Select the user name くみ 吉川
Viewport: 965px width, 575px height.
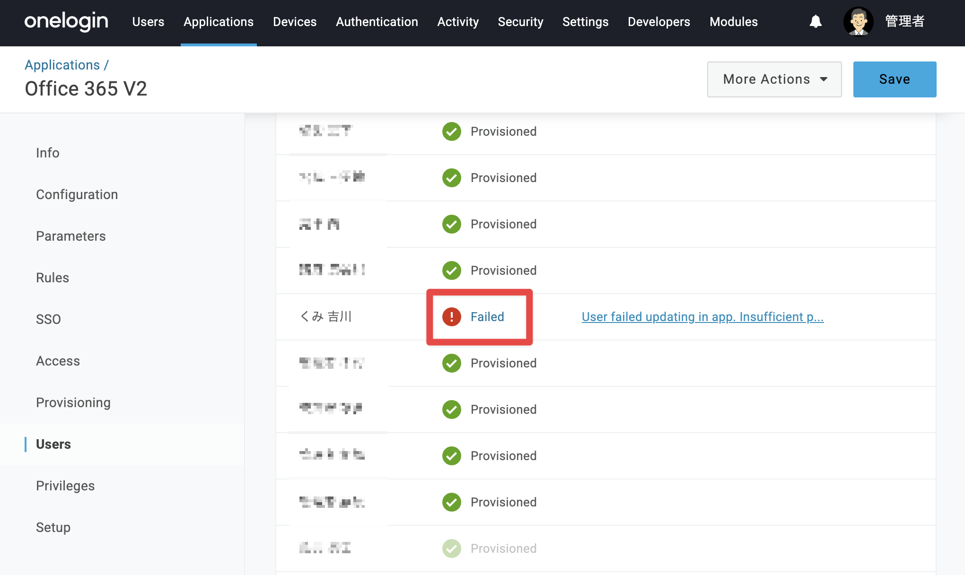click(326, 316)
